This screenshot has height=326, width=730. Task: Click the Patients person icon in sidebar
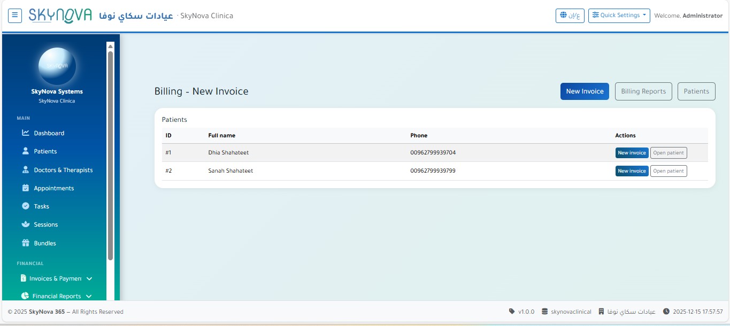point(25,151)
